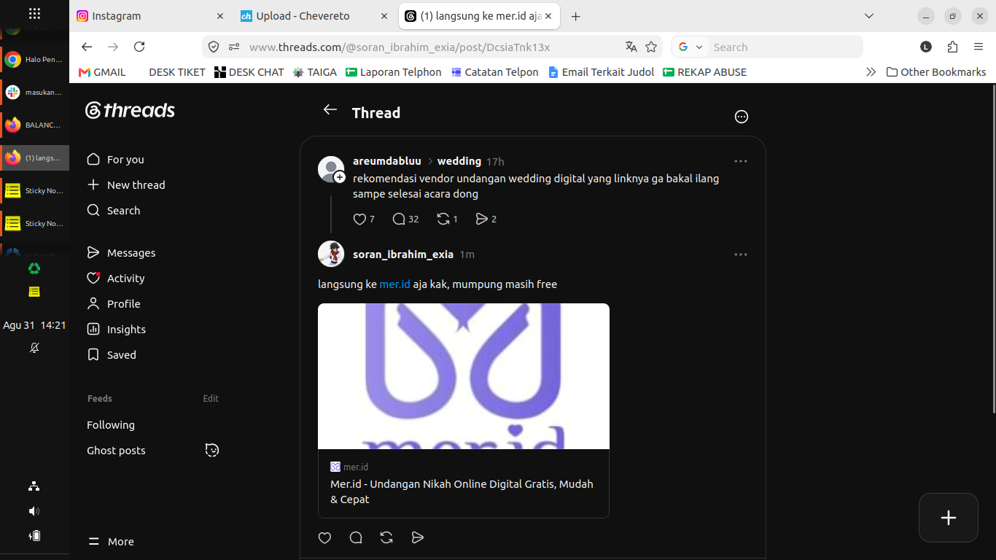Open the list all tabs dropdown arrow
This screenshot has height=560, width=996.
point(868,16)
